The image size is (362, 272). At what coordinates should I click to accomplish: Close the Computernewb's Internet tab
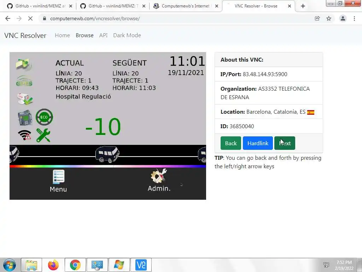pos(217,6)
